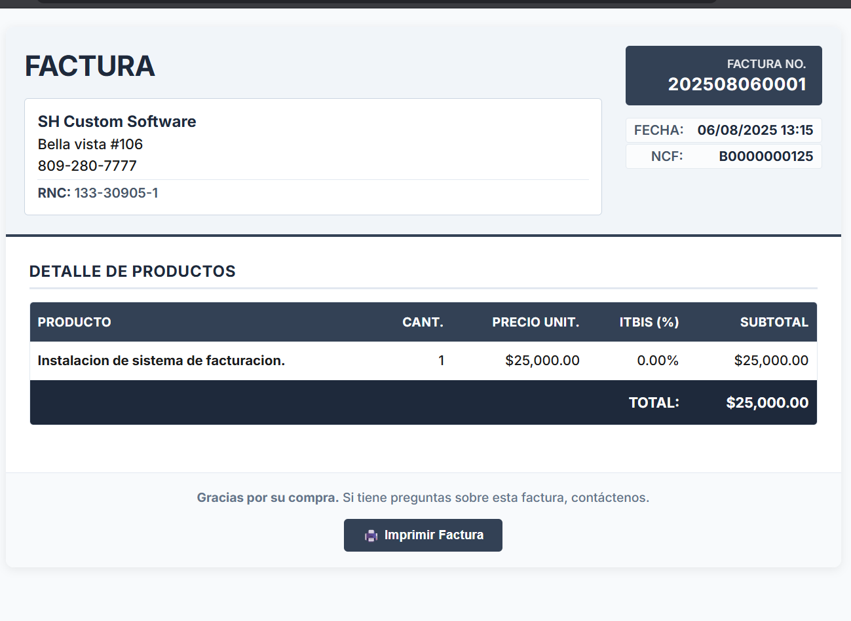Click the phone number 809-280-7777
851x621 pixels.
pyautogui.click(x=87, y=166)
